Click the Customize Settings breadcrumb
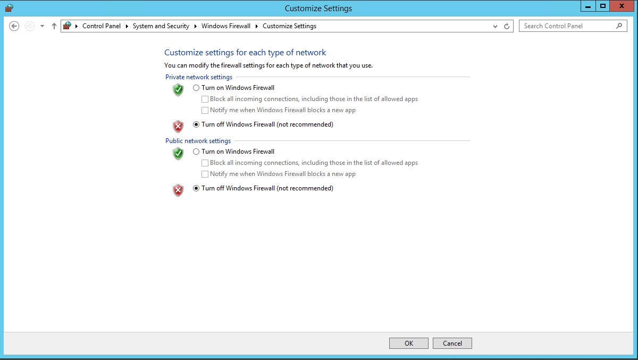Viewport: 638px width, 360px height. (x=289, y=26)
